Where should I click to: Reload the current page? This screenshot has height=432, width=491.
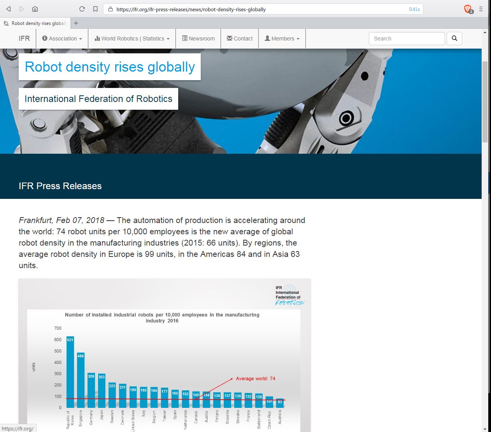click(x=82, y=9)
